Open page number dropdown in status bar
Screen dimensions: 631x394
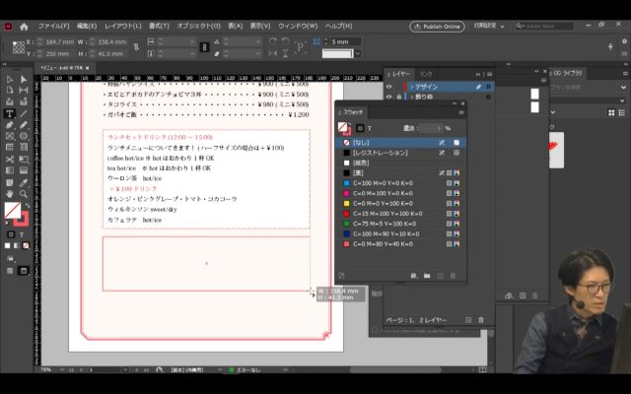click(x=125, y=369)
